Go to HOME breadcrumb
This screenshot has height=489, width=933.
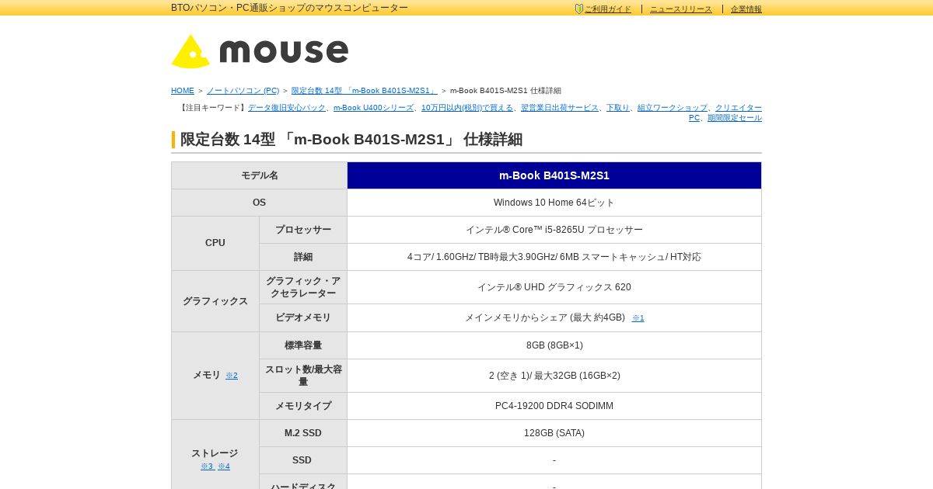pyautogui.click(x=183, y=91)
